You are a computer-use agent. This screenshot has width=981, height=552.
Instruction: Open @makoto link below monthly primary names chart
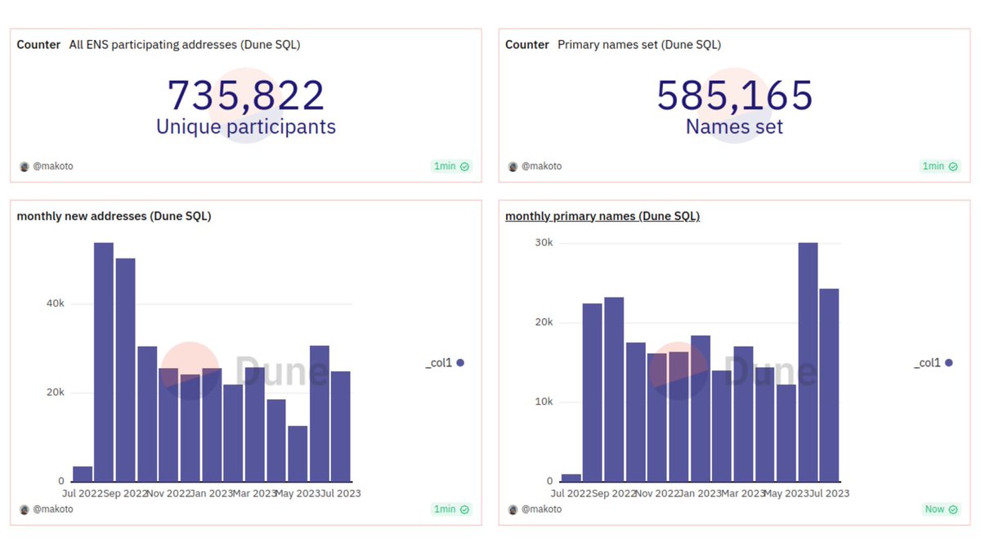tap(541, 509)
